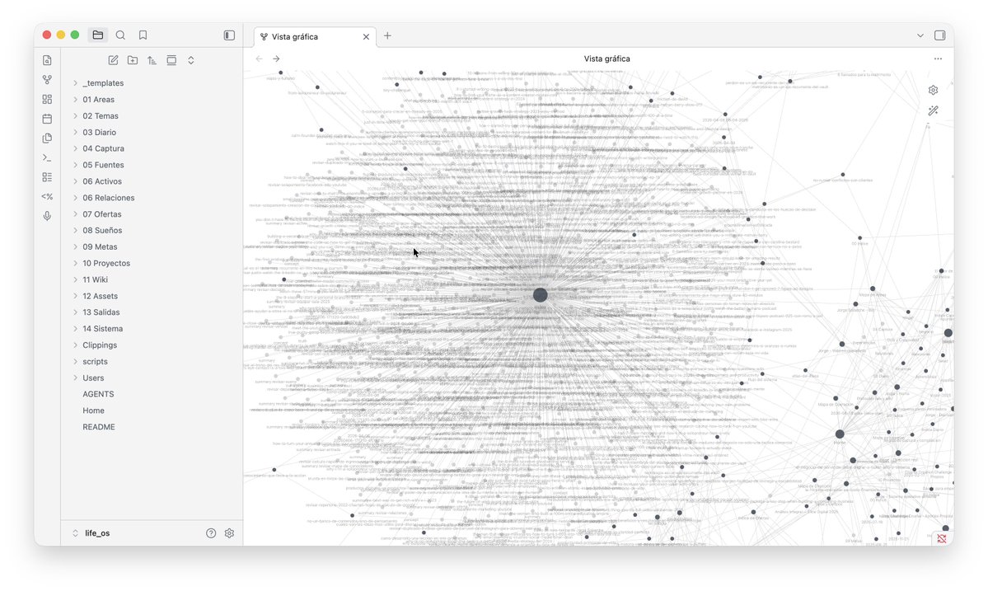Start the graph time-lapse animation wand
The width and height of the screenshot is (988, 591).
(933, 110)
